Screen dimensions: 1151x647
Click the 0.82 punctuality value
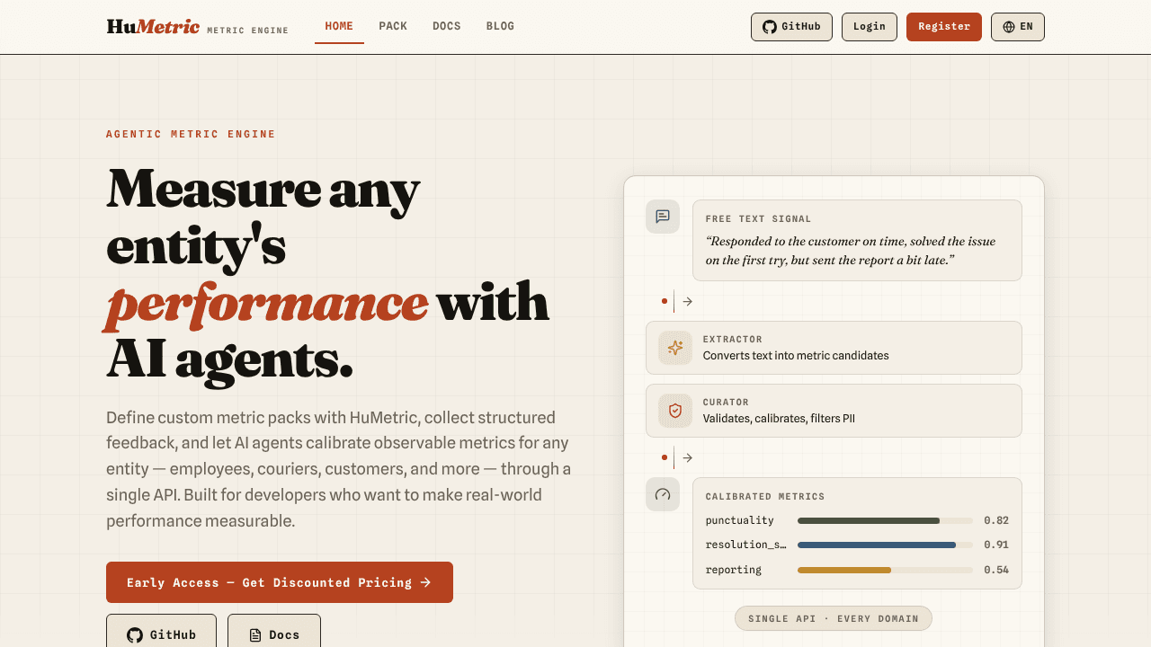point(996,520)
